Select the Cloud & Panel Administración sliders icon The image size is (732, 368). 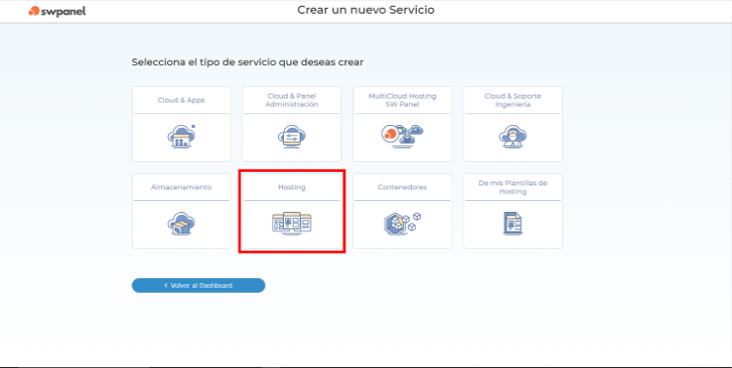[x=292, y=137]
